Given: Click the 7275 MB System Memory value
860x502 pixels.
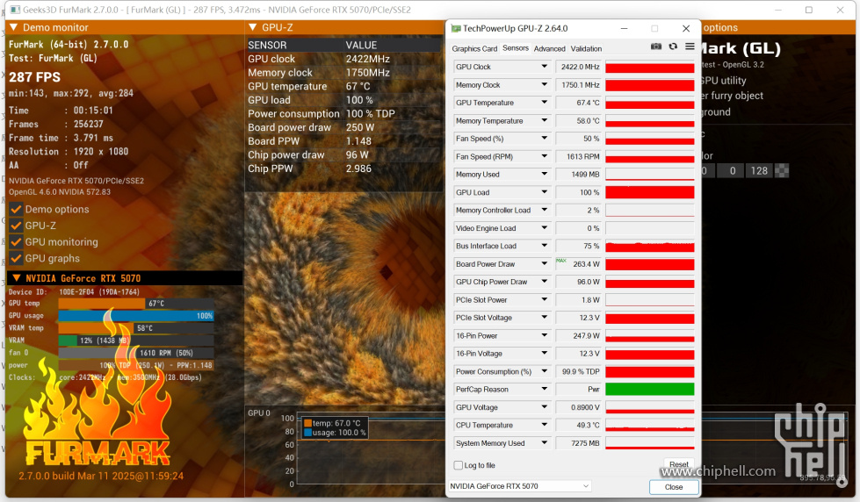Looking at the screenshot, I should (x=580, y=443).
